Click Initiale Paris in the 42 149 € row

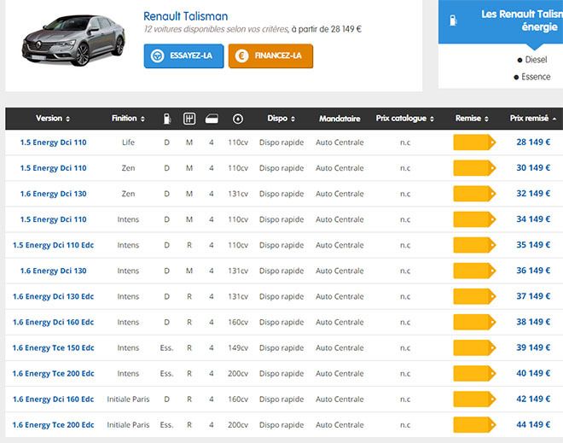[x=128, y=399]
